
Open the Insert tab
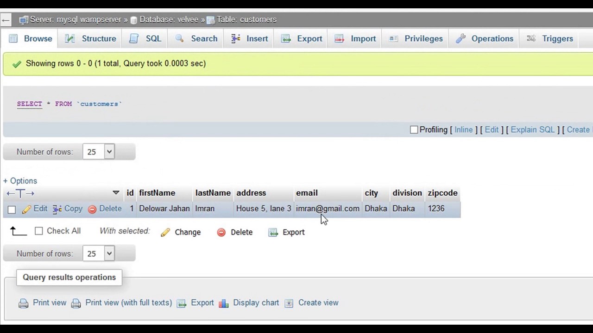click(x=250, y=38)
